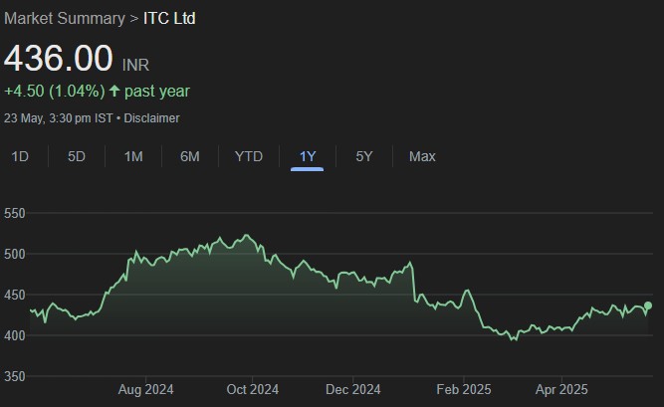Click the green dot at chart's end
This screenshot has width=664, height=407.
pyautogui.click(x=648, y=305)
